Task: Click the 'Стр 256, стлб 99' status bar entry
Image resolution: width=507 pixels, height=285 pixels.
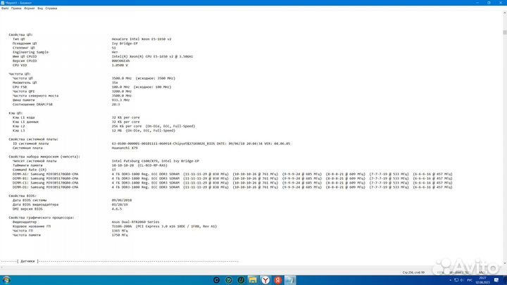Action: click(413, 272)
